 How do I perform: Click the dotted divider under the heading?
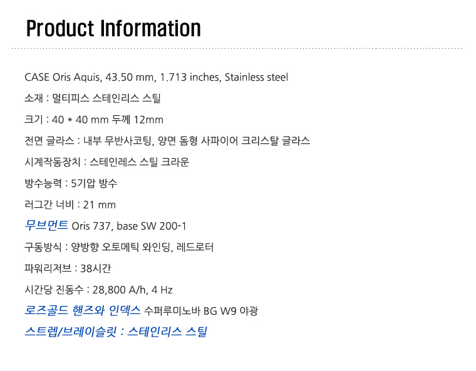(237, 48)
